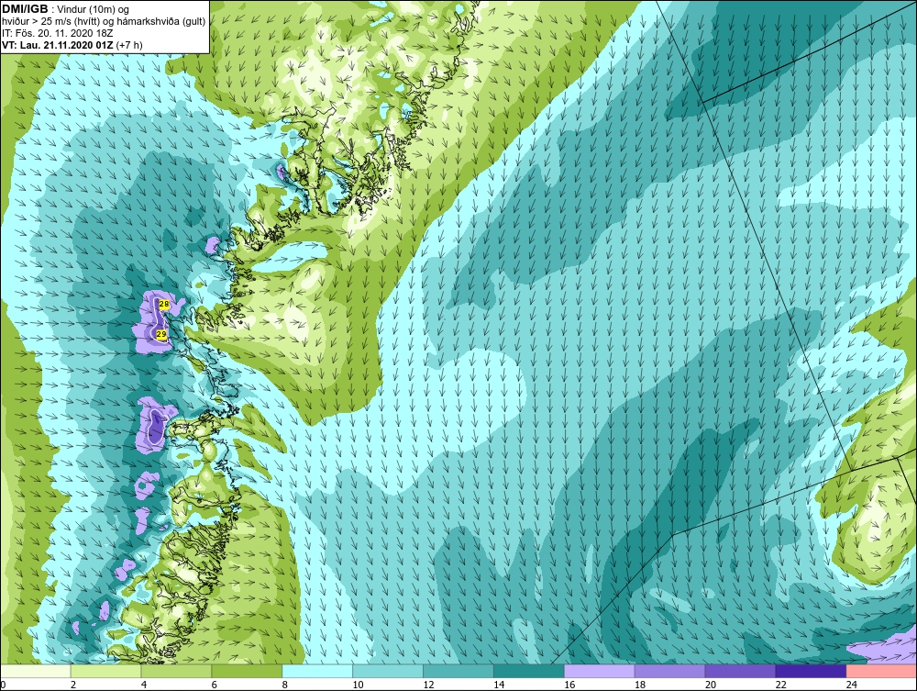Viewport: 917px width, 691px height.
Task: Select the salmon pink 24+ m/s color swatch
Action: (881, 671)
